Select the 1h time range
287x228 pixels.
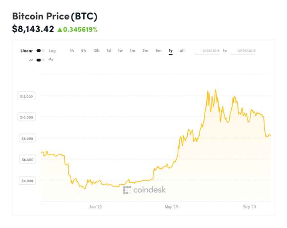(72, 51)
